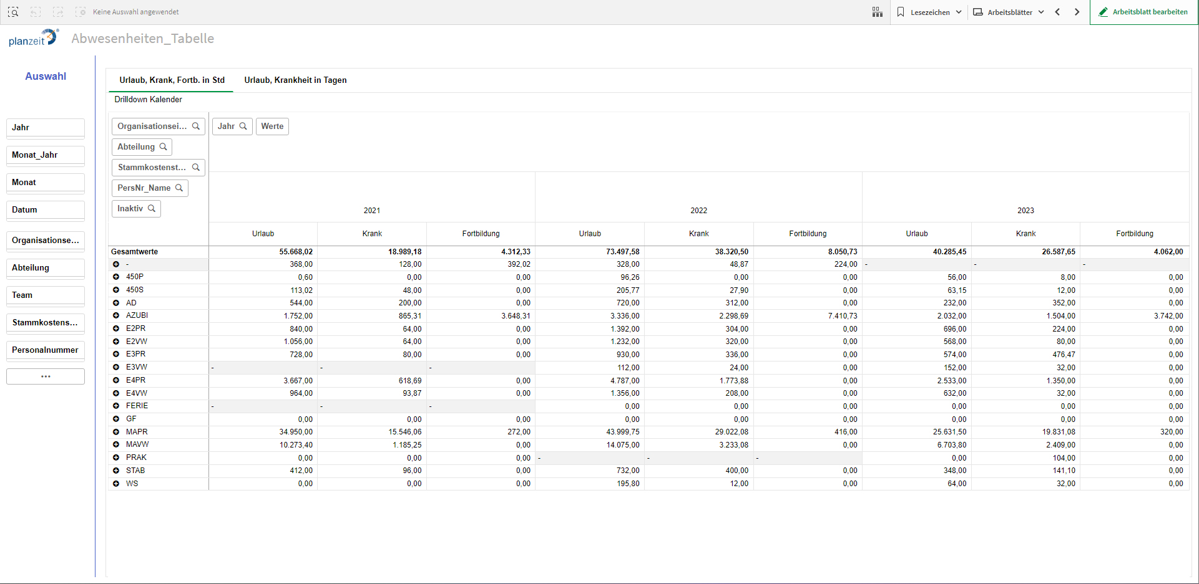Click the step back selection icon
Screen dimensions: 1199x584
pos(36,12)
